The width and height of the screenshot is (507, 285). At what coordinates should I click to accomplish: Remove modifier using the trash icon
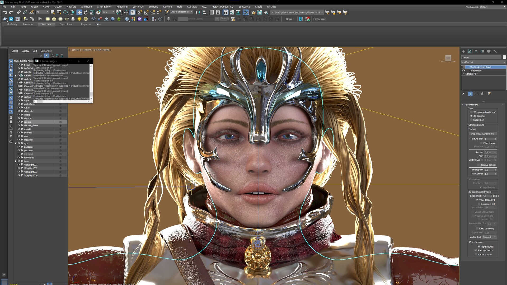pyautogui.click(x=482, y=94)
